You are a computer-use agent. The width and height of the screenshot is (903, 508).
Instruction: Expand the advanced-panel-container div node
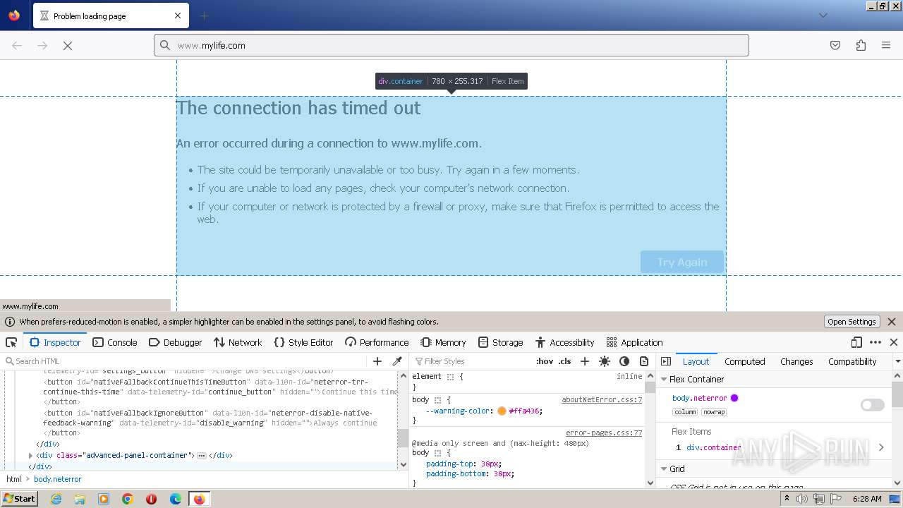[30, 456]
